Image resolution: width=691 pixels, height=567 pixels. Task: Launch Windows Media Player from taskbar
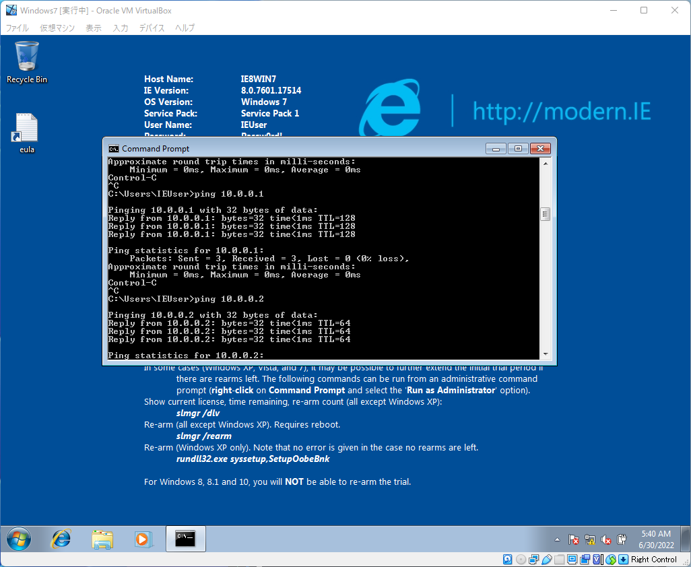(x=143, y=539)
